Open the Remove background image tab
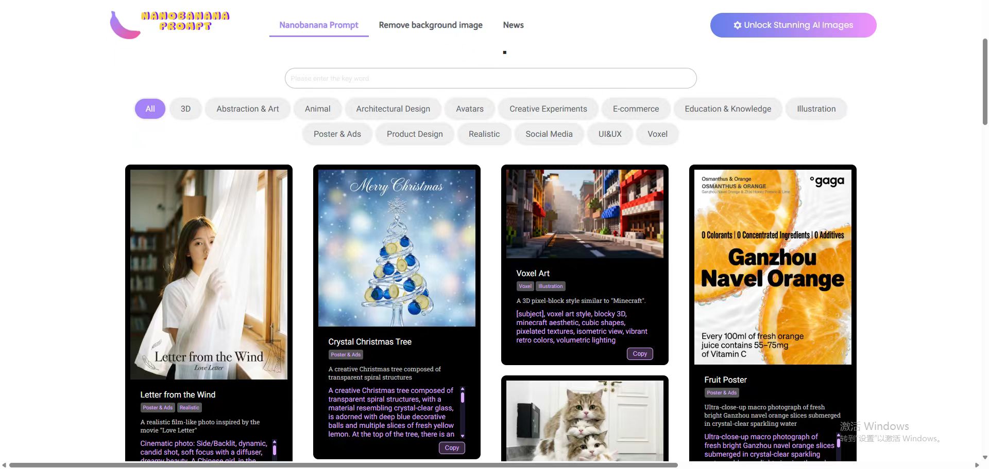 [430, 25]
